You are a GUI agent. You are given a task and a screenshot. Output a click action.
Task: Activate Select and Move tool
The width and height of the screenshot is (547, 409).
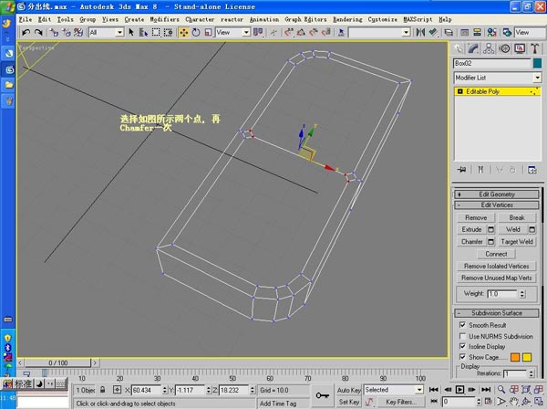184,33
